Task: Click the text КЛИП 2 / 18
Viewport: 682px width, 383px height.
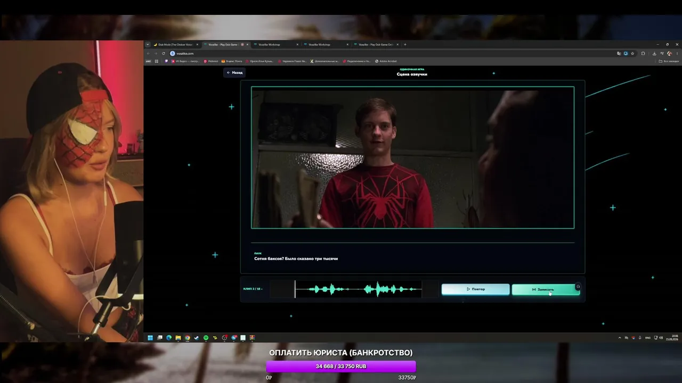Action: click(x=253, y=289)
